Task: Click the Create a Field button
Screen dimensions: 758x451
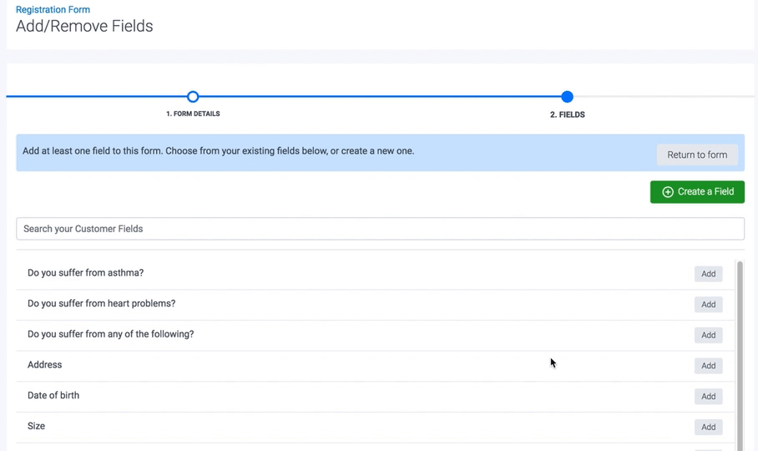Action: pos(697,192)
